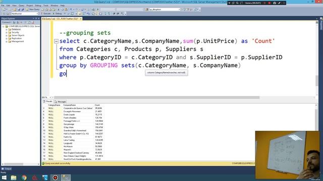Open the Edit menu
Image resolution: width=323 pixels, height=181 pixels.
(8, 6)
